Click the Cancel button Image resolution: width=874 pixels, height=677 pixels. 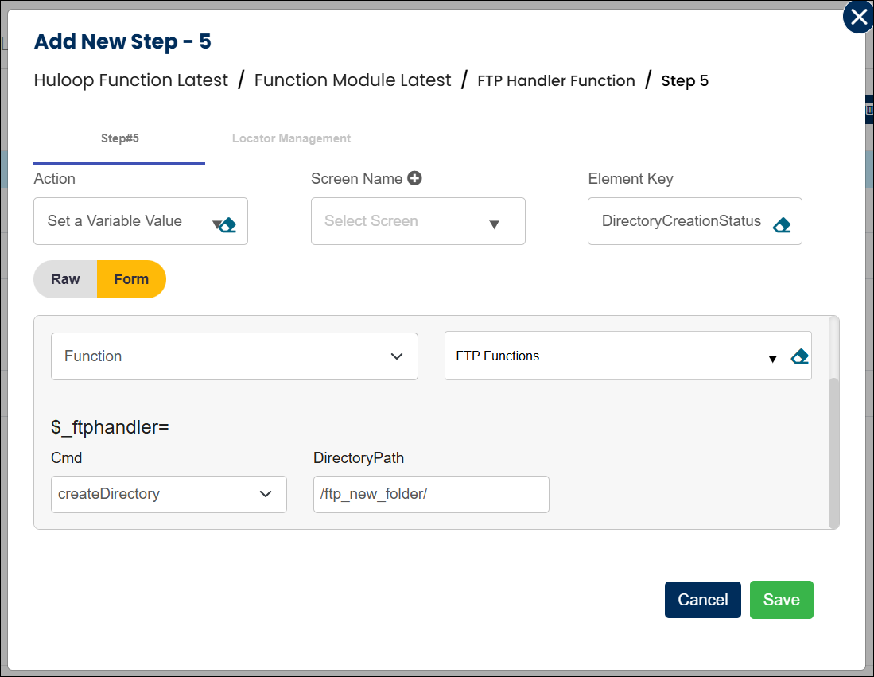click(702, 600)
